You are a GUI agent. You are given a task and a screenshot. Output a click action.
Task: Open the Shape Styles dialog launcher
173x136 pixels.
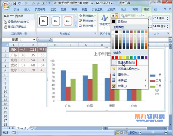click(95, 33)
